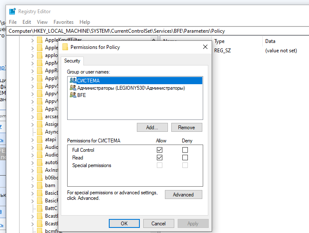
Task: Click the folder icon beside AppX
Action: point(40,108)
